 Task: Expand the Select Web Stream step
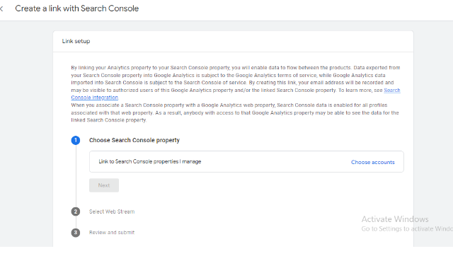[x=112, y=211]
